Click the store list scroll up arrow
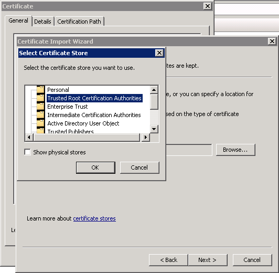279x273 pixels. click(154, 90)
